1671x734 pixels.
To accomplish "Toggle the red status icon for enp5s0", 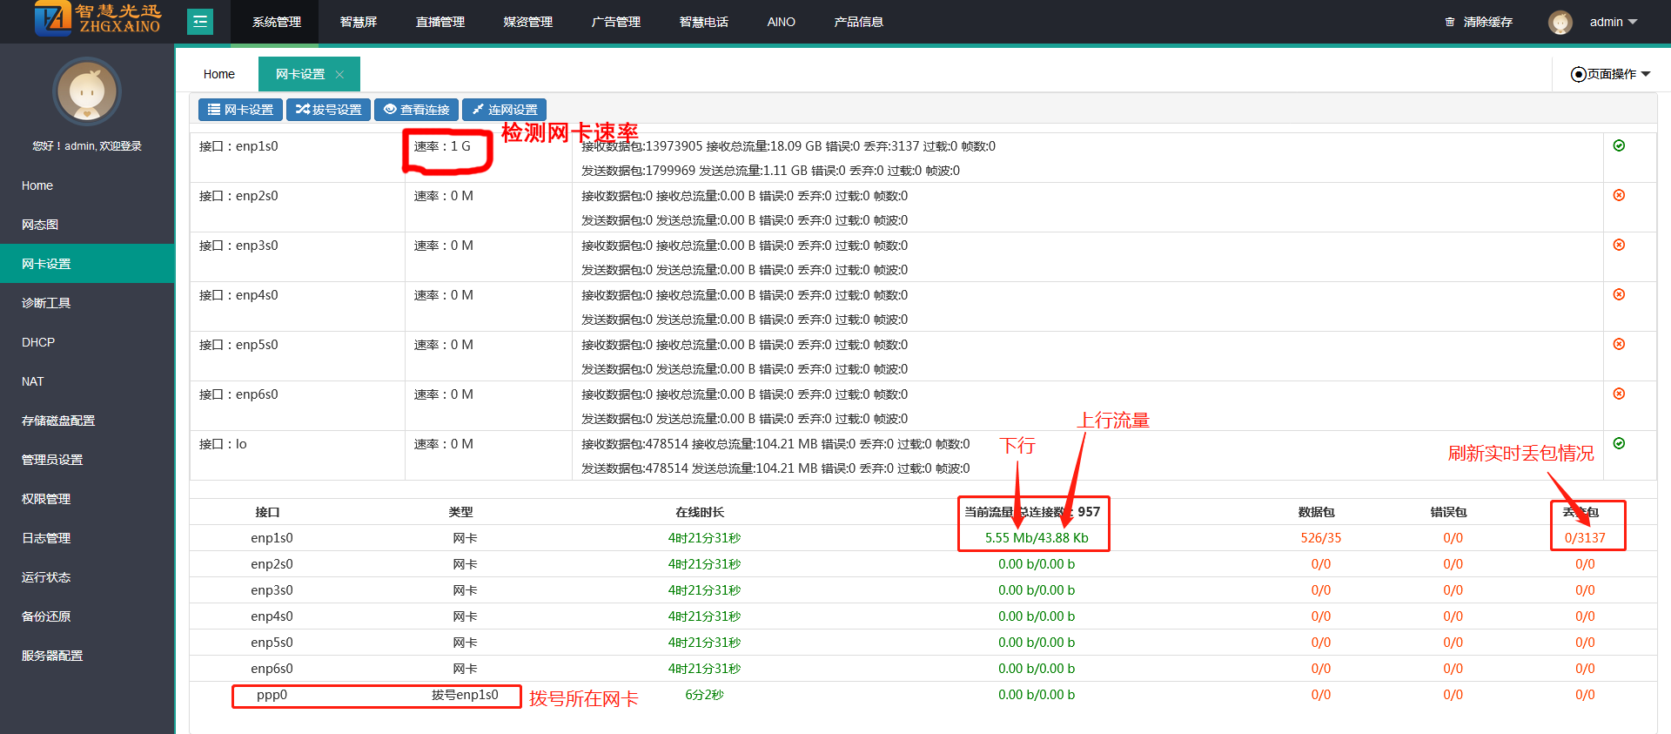I will [1619, 344].
